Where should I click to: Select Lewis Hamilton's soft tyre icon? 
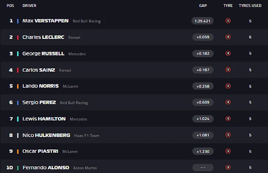point(228,119)
